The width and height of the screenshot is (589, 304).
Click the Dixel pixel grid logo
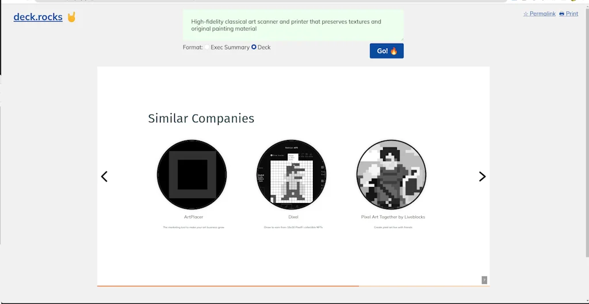[x=292, y=174]
